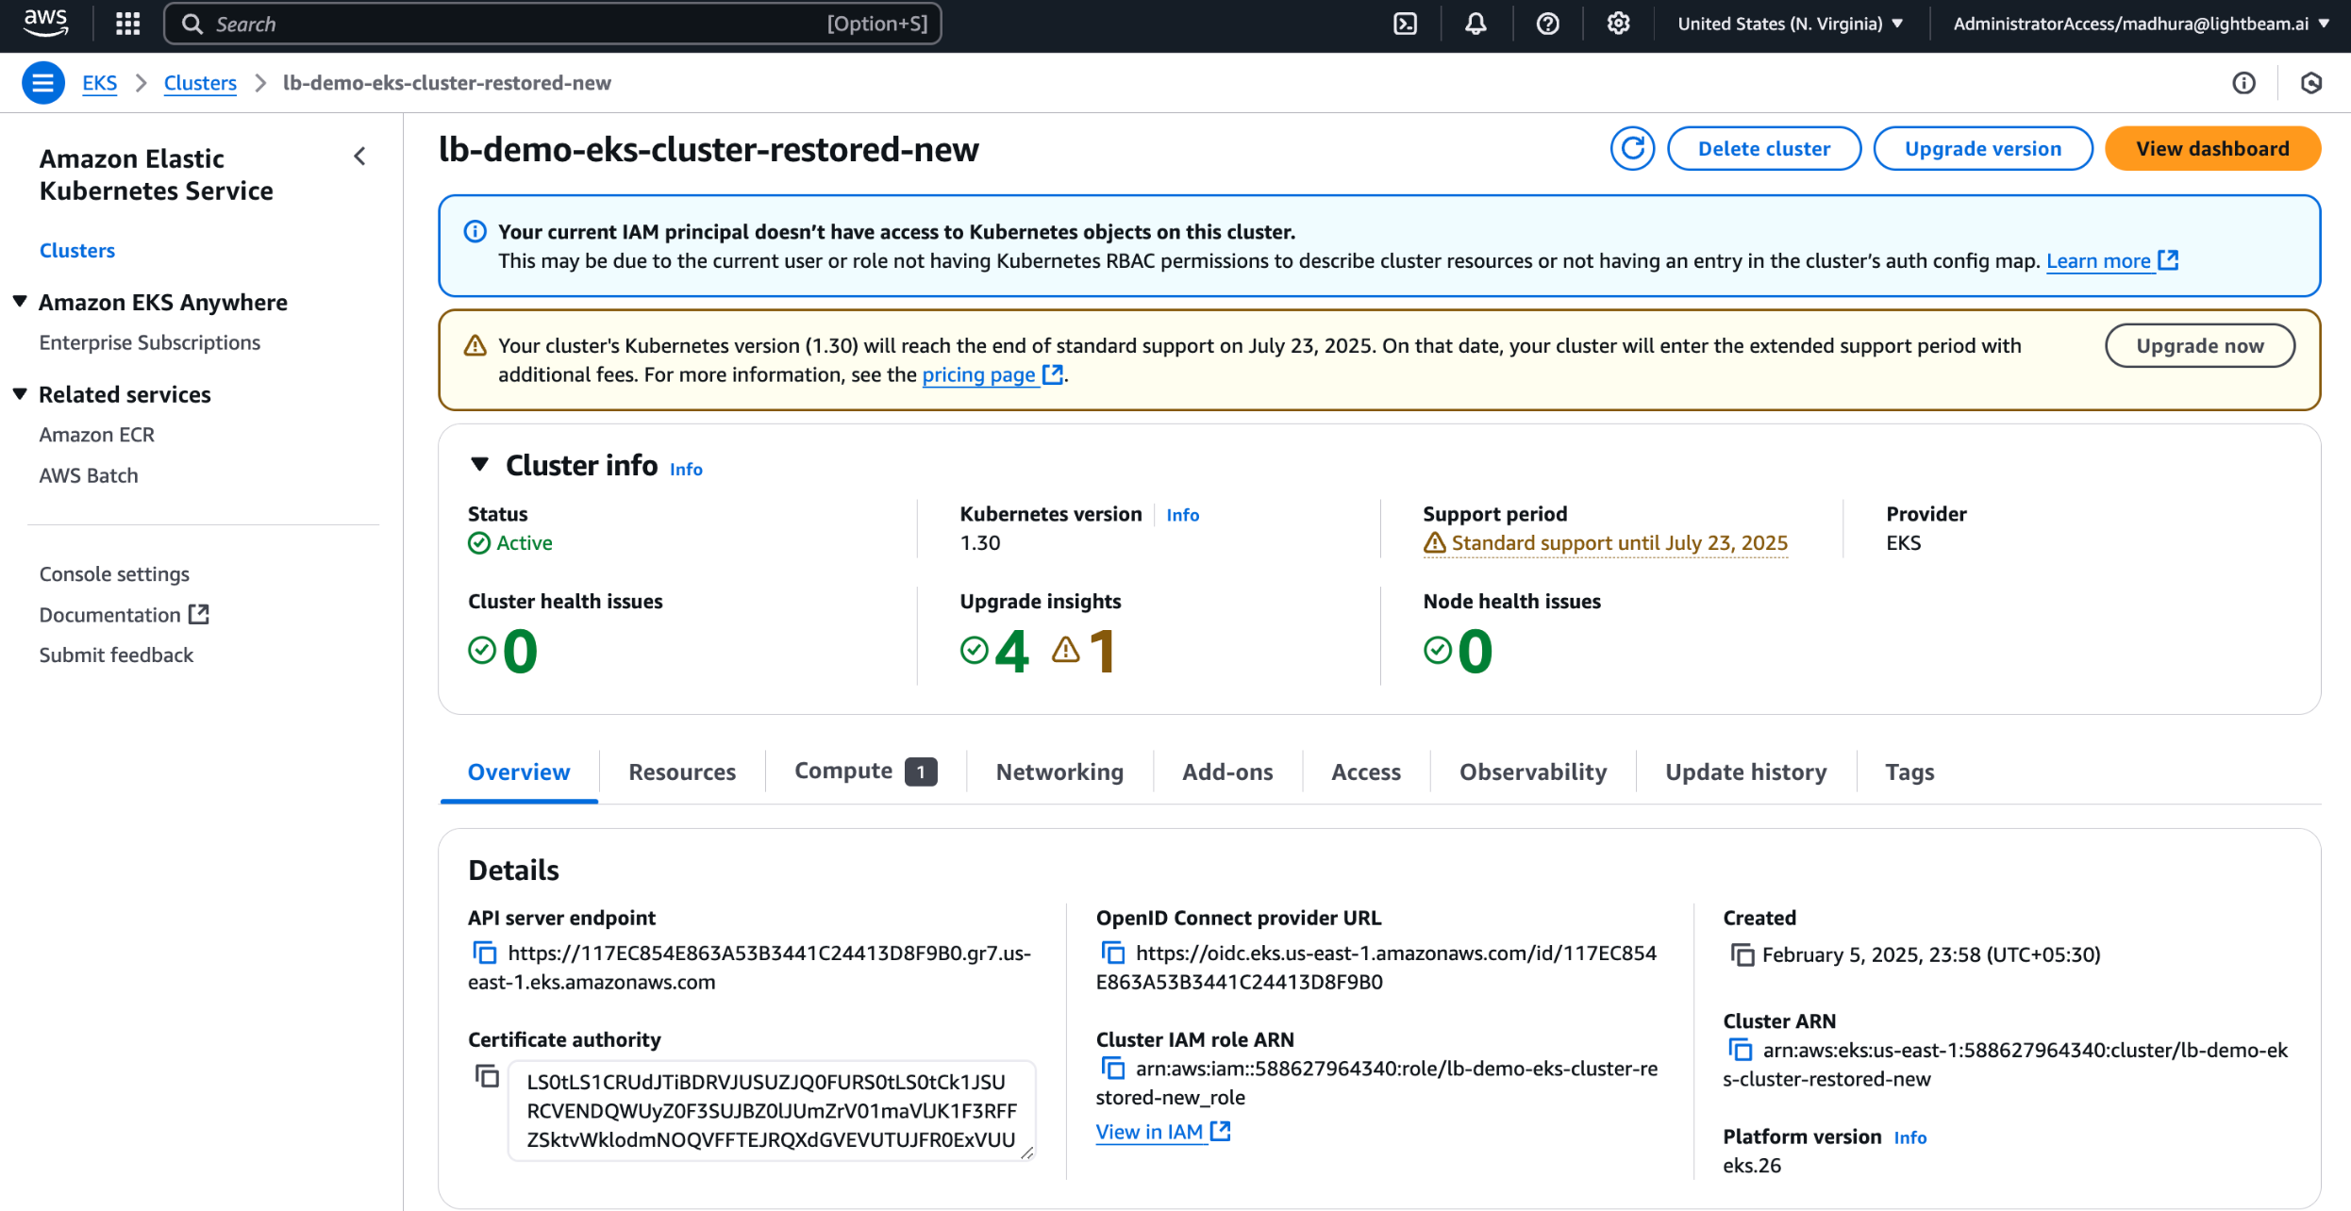Click the Upgrade version button
Viewport: 2351px width, 1211px height.
(1983, 148)
